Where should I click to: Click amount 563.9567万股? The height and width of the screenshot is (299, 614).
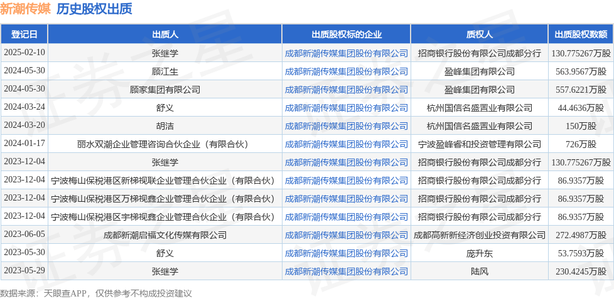tap(581, 71)
